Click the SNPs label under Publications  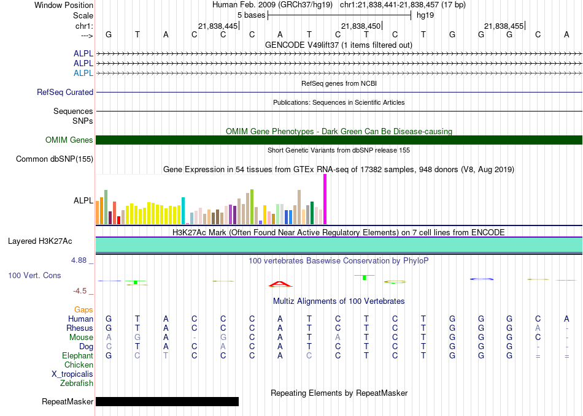click(83, 121)
